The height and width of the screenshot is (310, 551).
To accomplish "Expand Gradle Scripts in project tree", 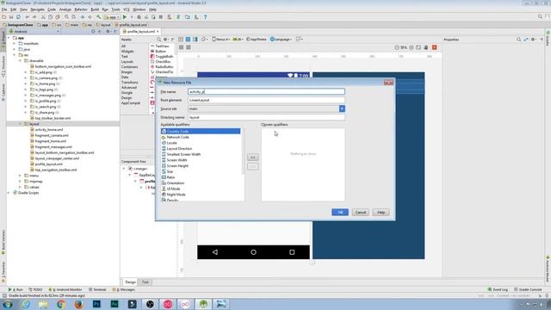I will point(9,193).
